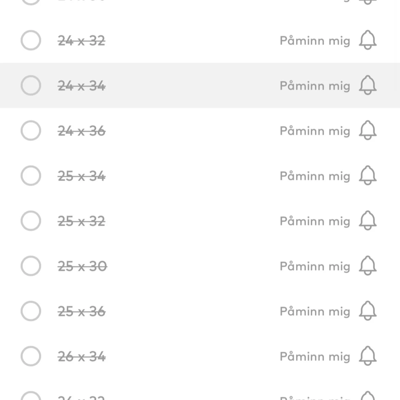Click 'Påminn mig' text for size 24 x 32
The width and height of the screenshot is (400, 400).
[315, 41]
